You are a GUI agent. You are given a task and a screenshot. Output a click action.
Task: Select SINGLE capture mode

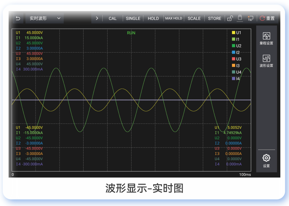133,18
